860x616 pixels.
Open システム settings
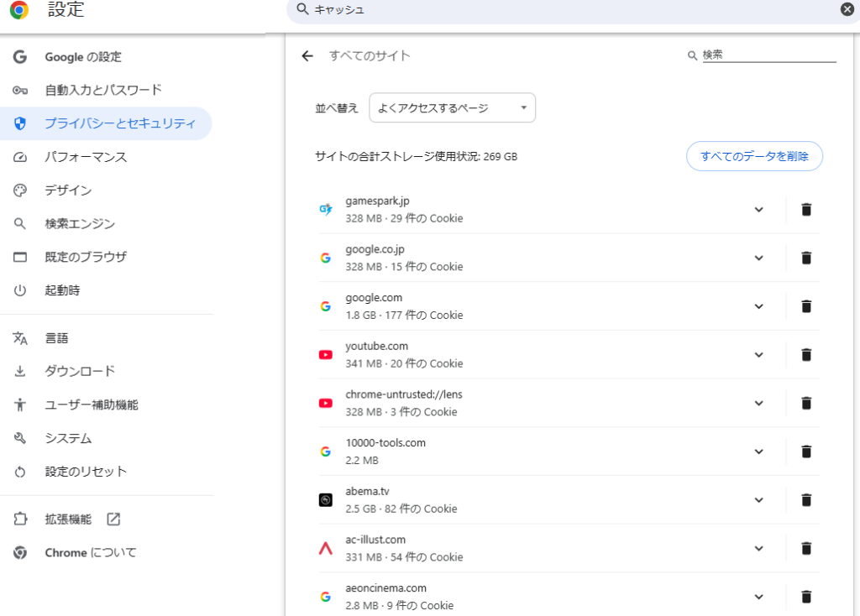[x=106, y=438]
